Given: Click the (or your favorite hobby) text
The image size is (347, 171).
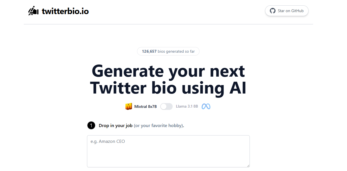Looking at the screenshot, I should (159, 126).
